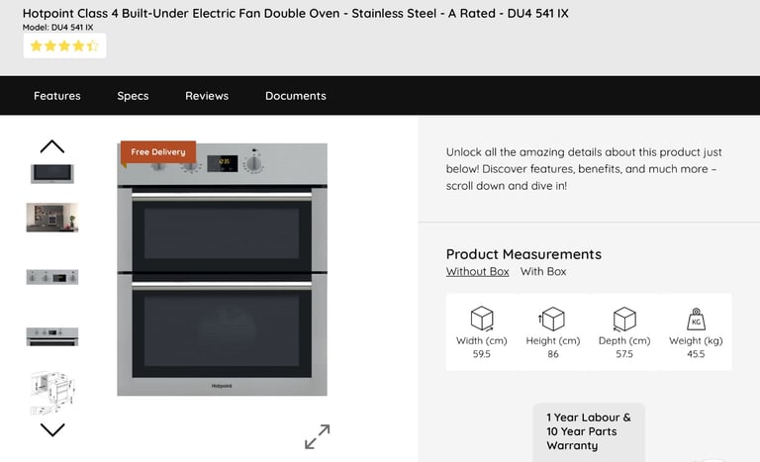760x462 pixels.
Task: Click the main double oven product image
Action: [222, 269]
